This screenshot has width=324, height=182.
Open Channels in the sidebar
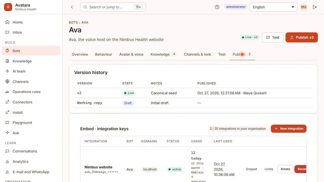(x=31, y=82)
